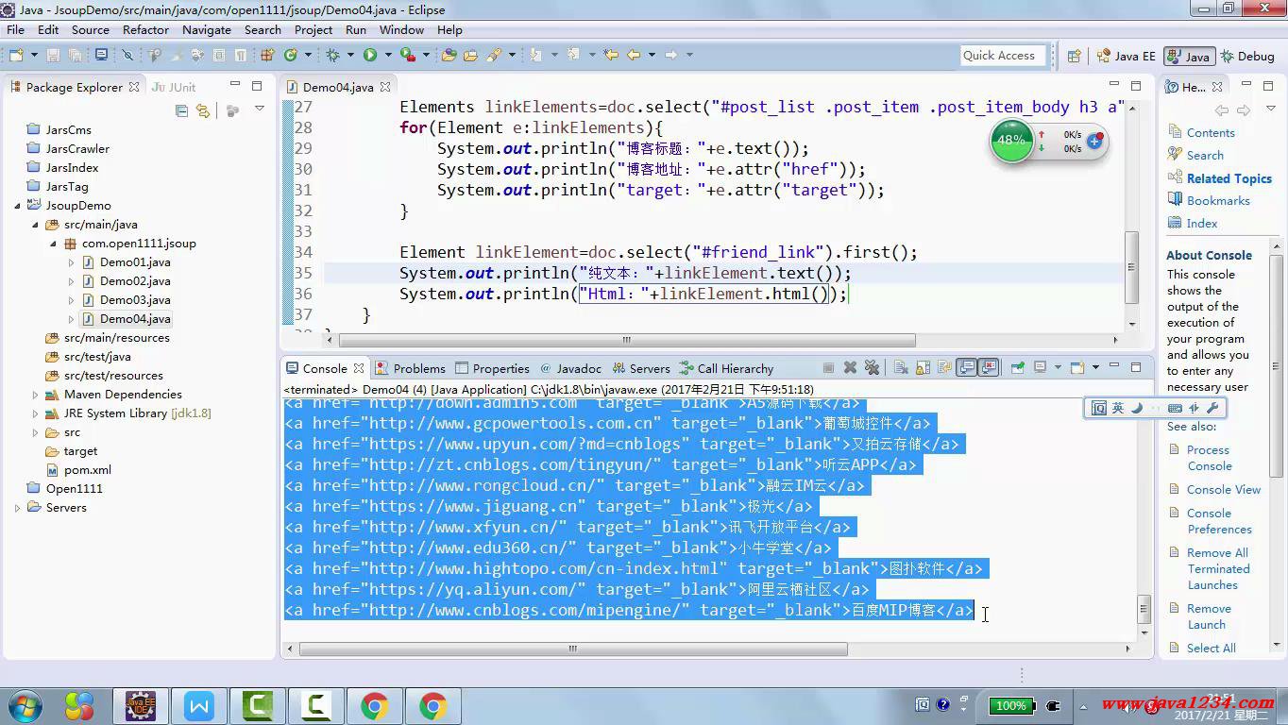Open Package Explorer view menu dropdown
The image size is (1288, 725).
[x=259, y=110]
